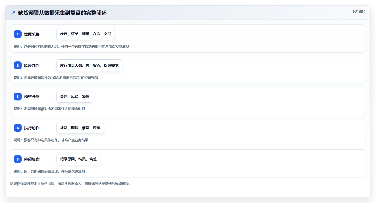Screen dimensions: 376x203
Task: Click the title 缺货预警从数据采集到复盘的完整闭环
Action: point(62,13)
